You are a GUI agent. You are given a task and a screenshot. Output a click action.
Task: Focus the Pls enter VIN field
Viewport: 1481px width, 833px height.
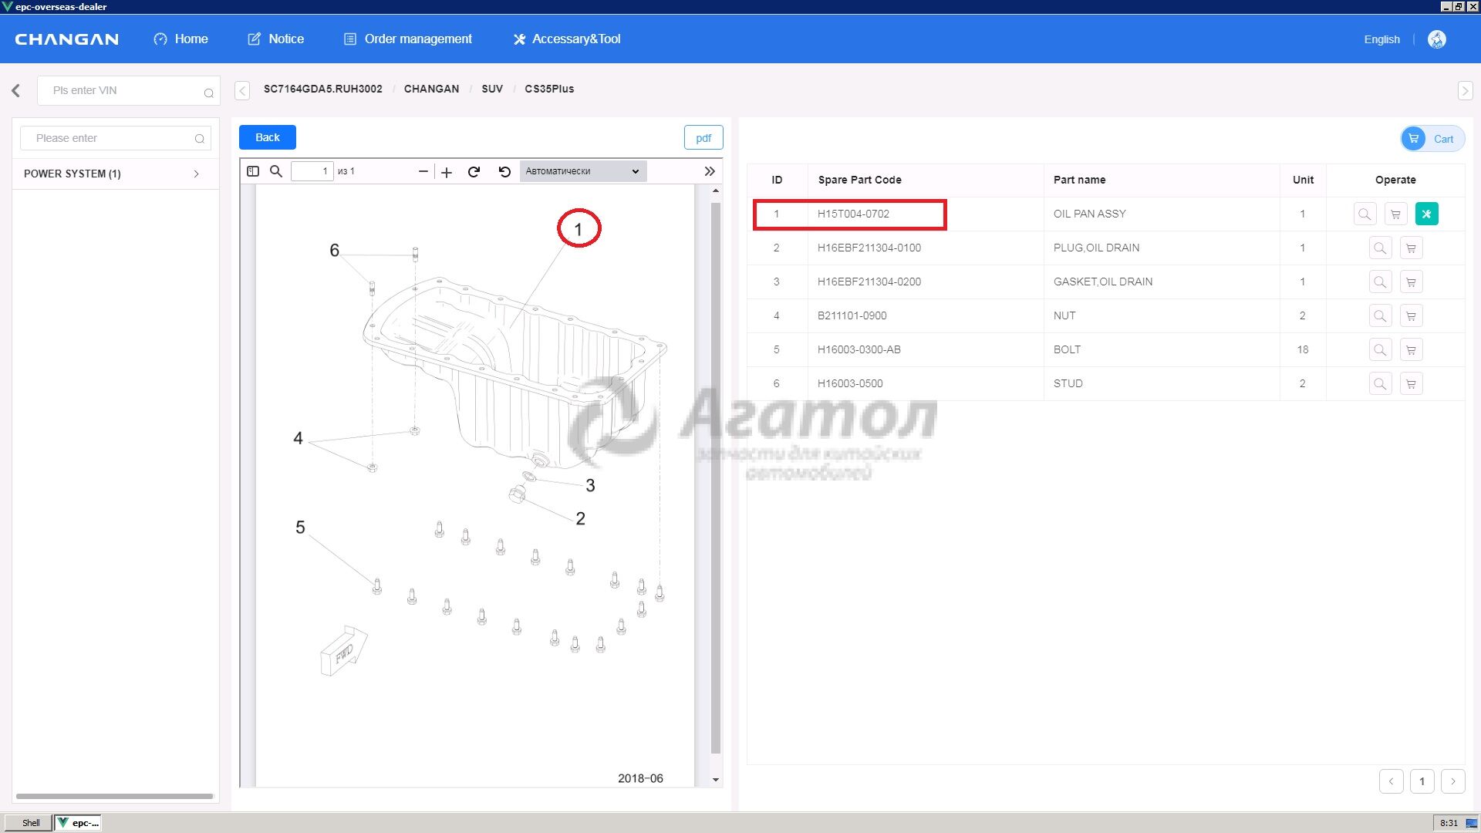click(123, 90)
